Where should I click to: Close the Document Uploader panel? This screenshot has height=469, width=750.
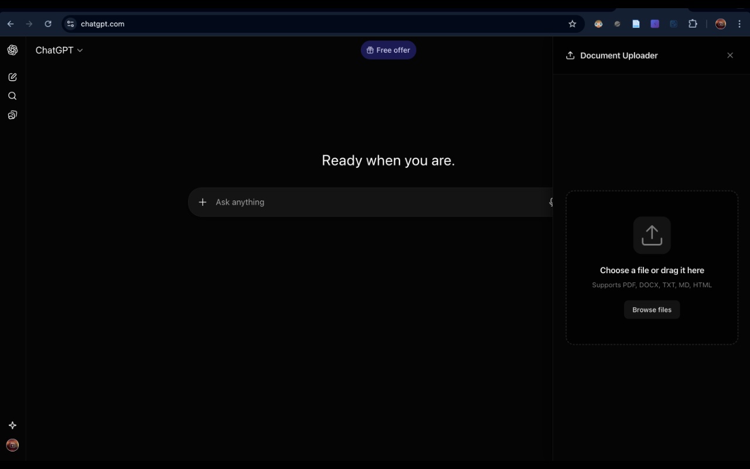point(730,56)
